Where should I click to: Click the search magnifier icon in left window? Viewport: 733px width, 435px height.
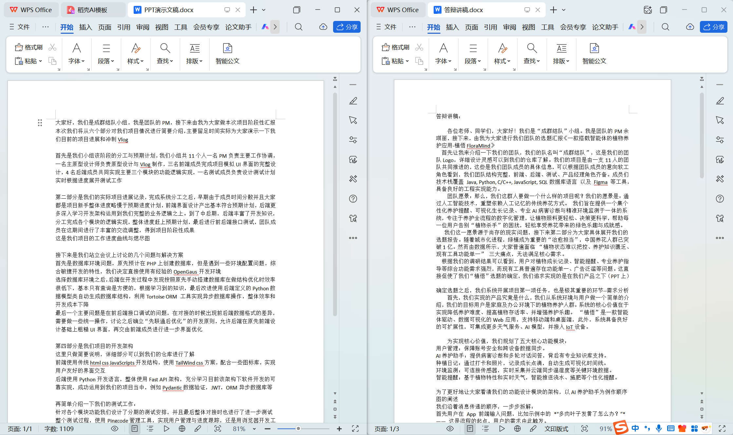298,27
